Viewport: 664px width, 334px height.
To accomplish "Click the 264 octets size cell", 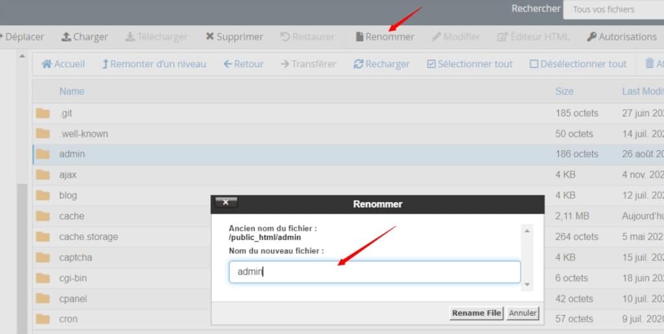I will tap(576, 237).
